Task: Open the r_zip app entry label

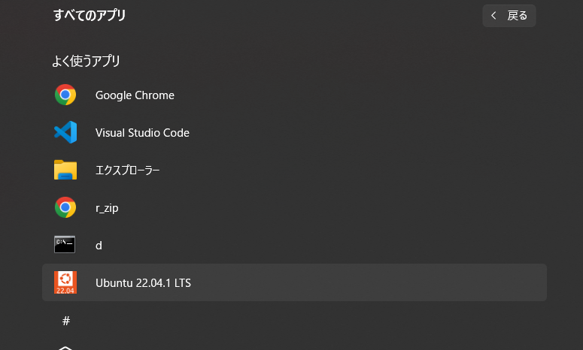Action: [107, 208]
